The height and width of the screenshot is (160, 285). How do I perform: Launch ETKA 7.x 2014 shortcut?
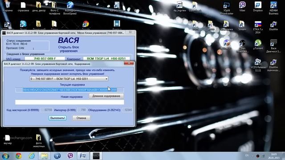pos(258,27)
